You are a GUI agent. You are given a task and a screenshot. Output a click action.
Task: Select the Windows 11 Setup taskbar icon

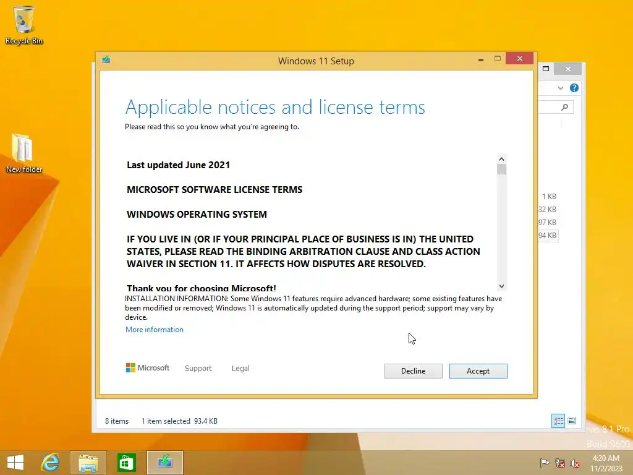[164, 463]
